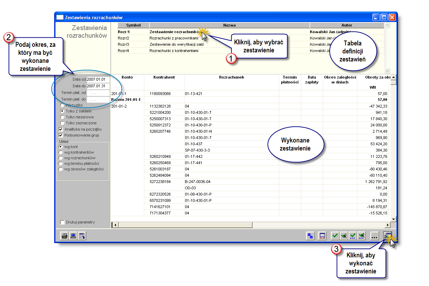Open the on-screen preview monitor icon

pyautogui.click(x=73, y=236)
